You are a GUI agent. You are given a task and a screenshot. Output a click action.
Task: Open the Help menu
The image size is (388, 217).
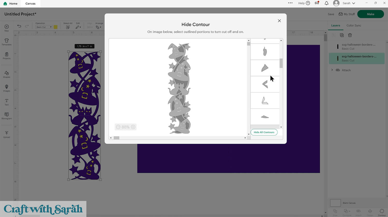tap(304, 3)
